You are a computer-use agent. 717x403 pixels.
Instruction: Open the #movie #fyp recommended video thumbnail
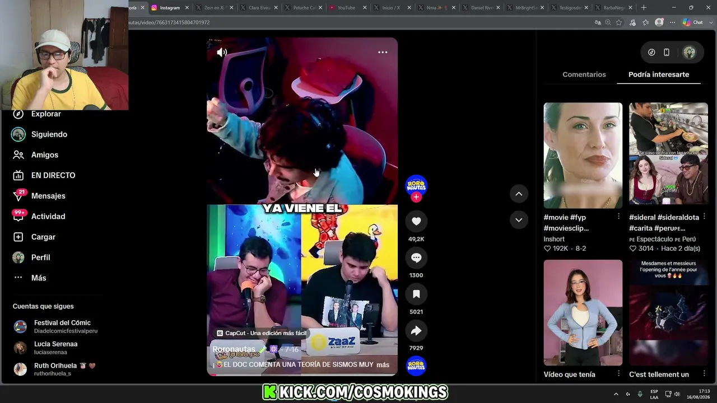tap(583, 155)
